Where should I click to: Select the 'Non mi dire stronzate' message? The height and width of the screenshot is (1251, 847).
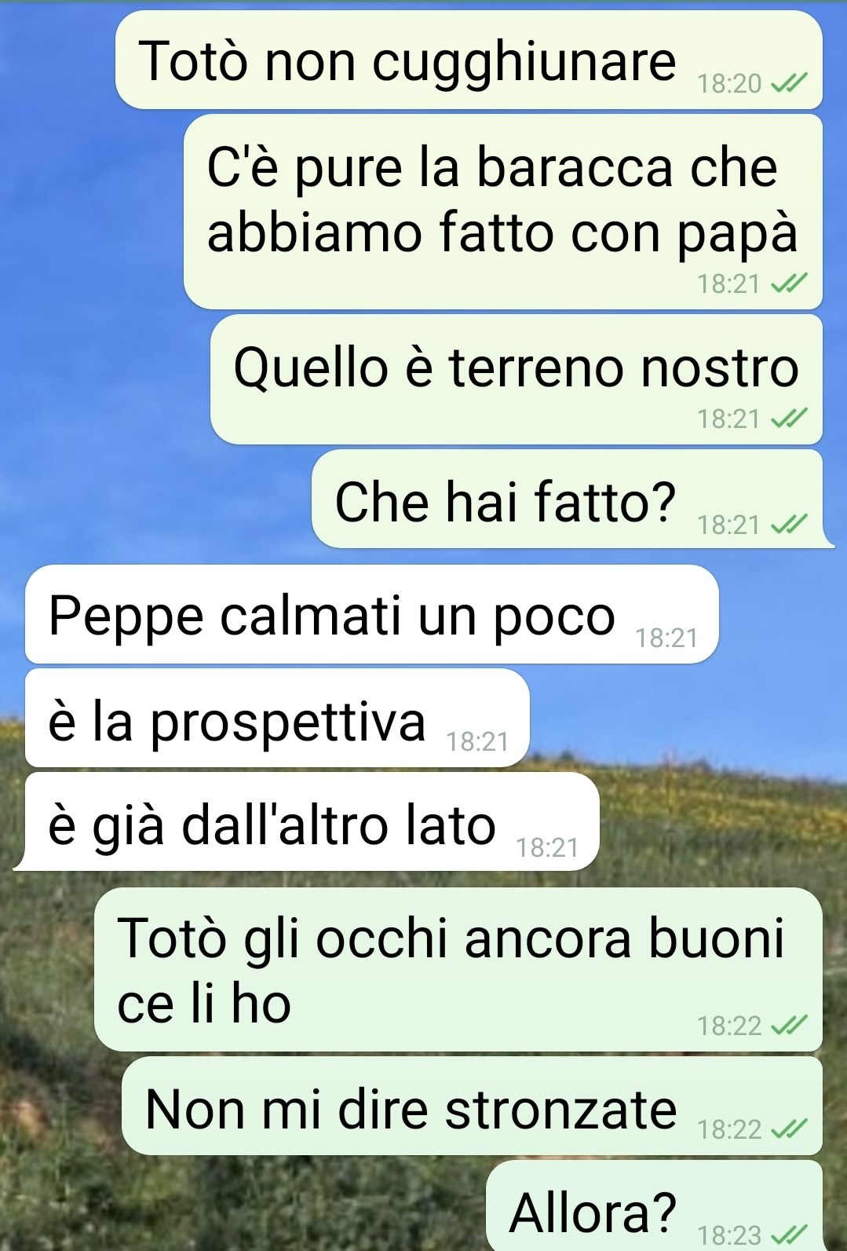click(x=473, y=1106)
